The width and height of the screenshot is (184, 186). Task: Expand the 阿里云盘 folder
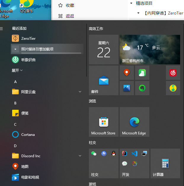[47, 92]
